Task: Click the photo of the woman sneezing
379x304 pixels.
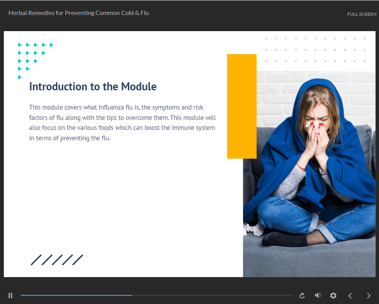Action: coord(309,174)
